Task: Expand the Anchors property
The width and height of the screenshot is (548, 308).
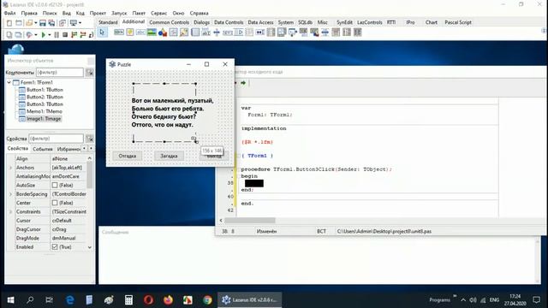Action: pyautogui.click(x=10, y=168)
